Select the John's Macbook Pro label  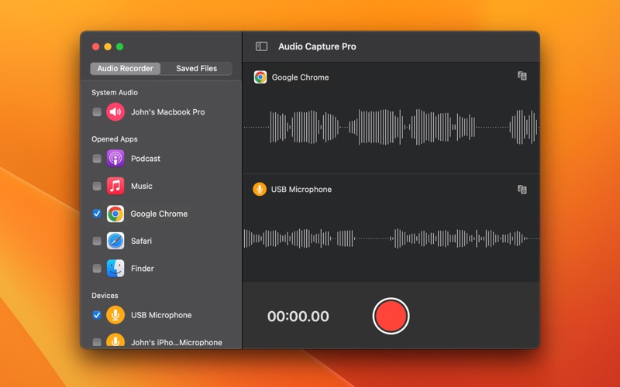click(168, 111)
